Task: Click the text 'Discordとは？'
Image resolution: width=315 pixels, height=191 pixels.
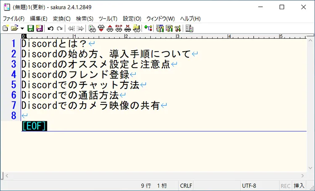Action: point(54,44)
